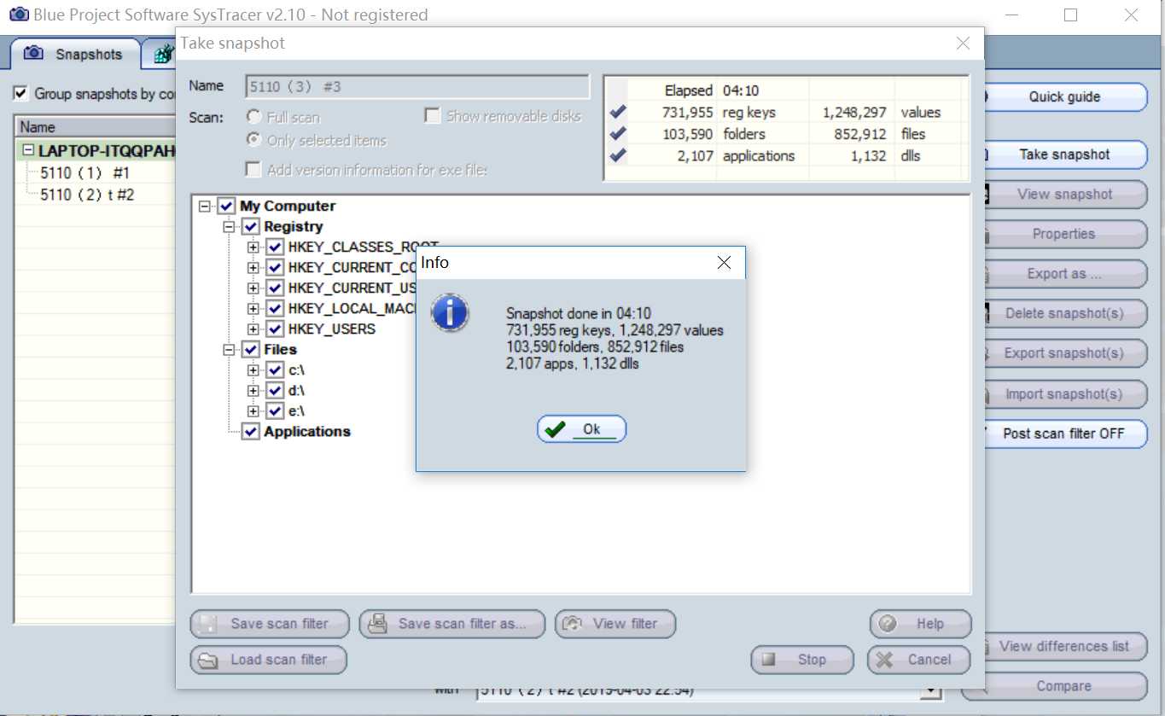
Task: Expand the e:\ drive node
Action: coord(253,410)
